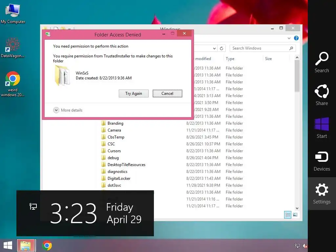Open the Search charm
336x252 pixels.
tap(322, 62)
